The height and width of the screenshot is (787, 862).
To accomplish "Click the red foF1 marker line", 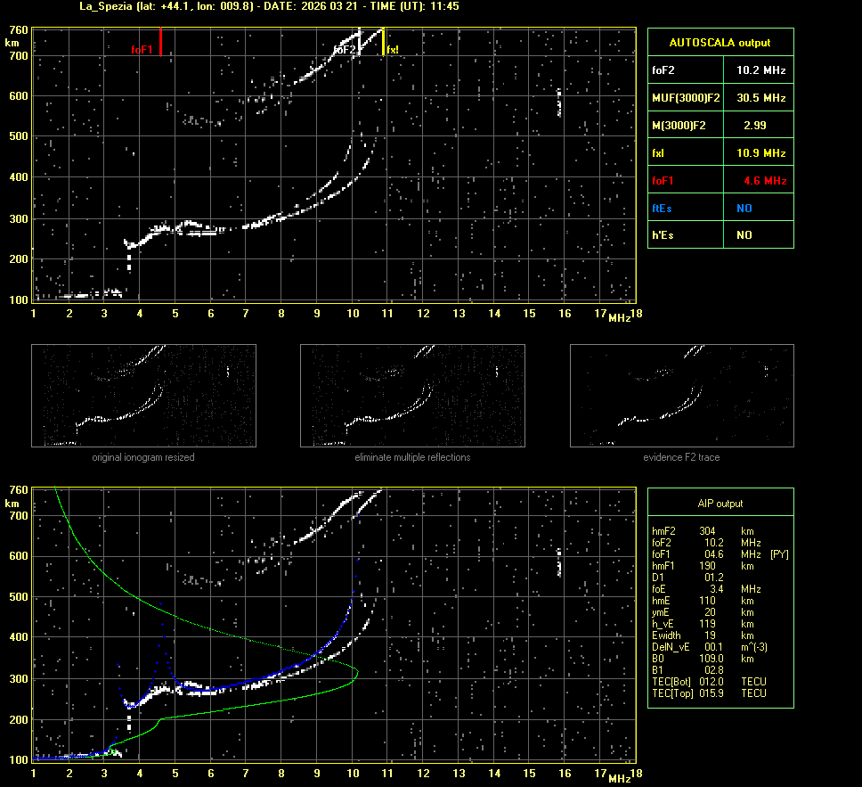I will (x=160, y=42).
